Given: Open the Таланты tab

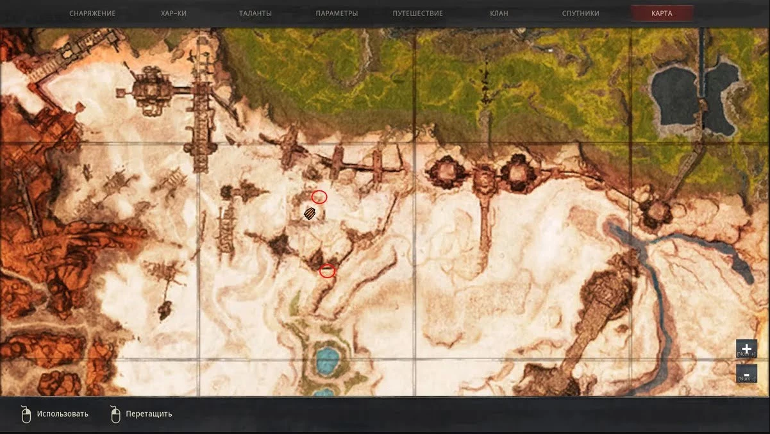Looking at the screenshot, I should (255, 13).
